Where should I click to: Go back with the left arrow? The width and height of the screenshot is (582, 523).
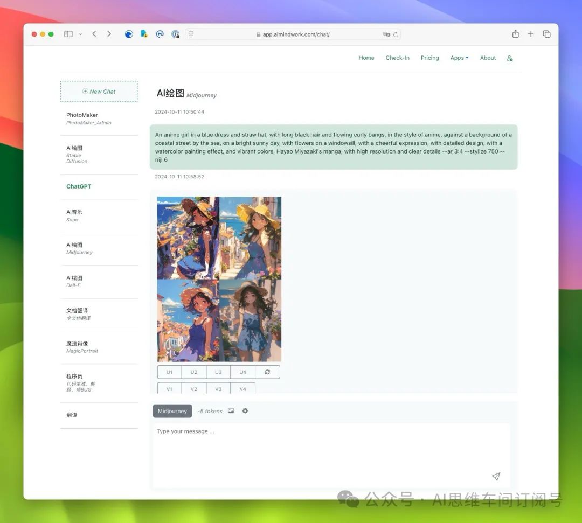94,34
